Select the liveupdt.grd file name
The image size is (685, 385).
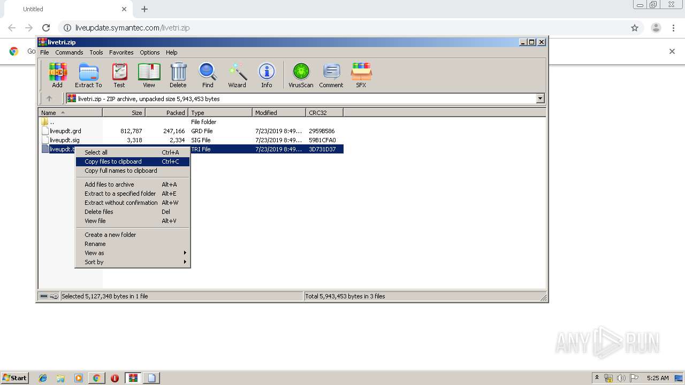pyautogui.click(x=65, y=131)
